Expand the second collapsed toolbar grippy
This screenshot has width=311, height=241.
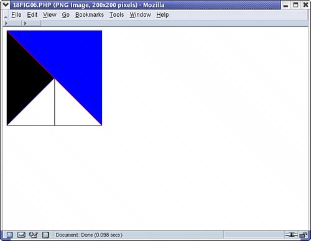tap(31, 23)
